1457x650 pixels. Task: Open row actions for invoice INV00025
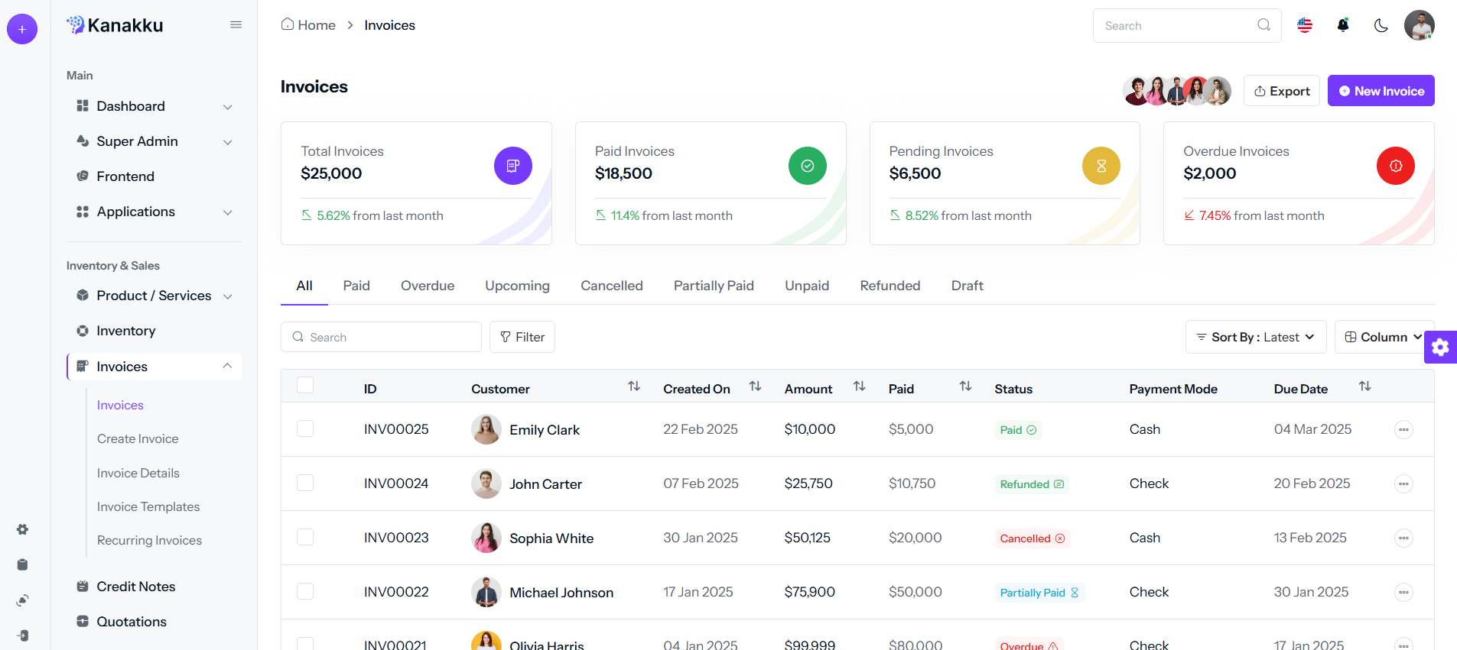click(1403, 429)
